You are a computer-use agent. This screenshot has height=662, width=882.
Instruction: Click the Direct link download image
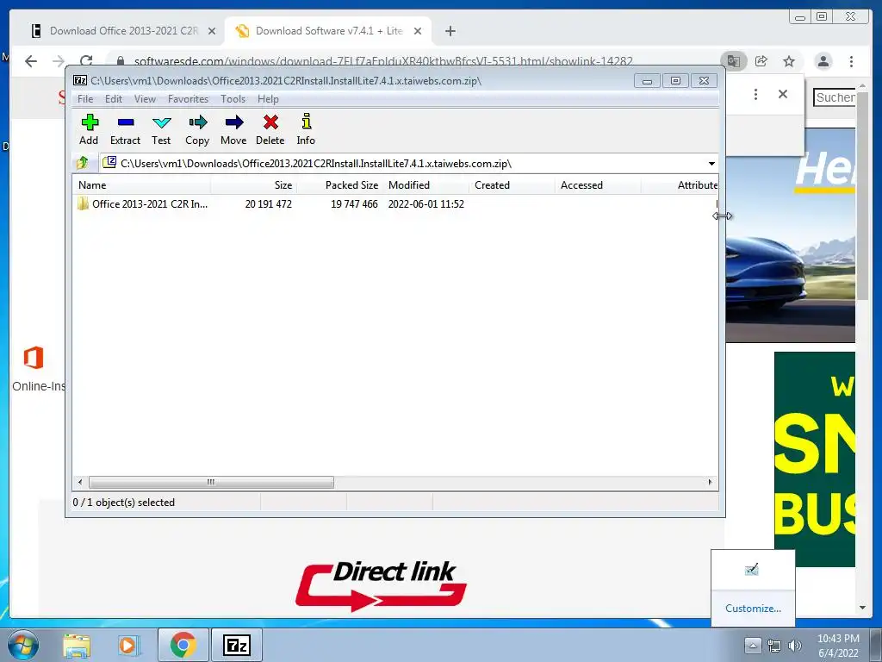pyautogui.click(x=381, y=586)
